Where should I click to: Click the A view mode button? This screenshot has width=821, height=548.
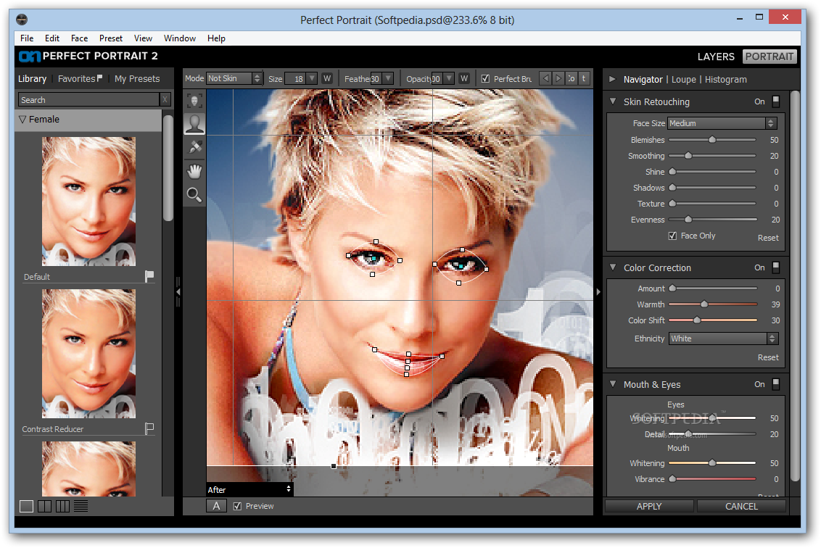(216, 506)
